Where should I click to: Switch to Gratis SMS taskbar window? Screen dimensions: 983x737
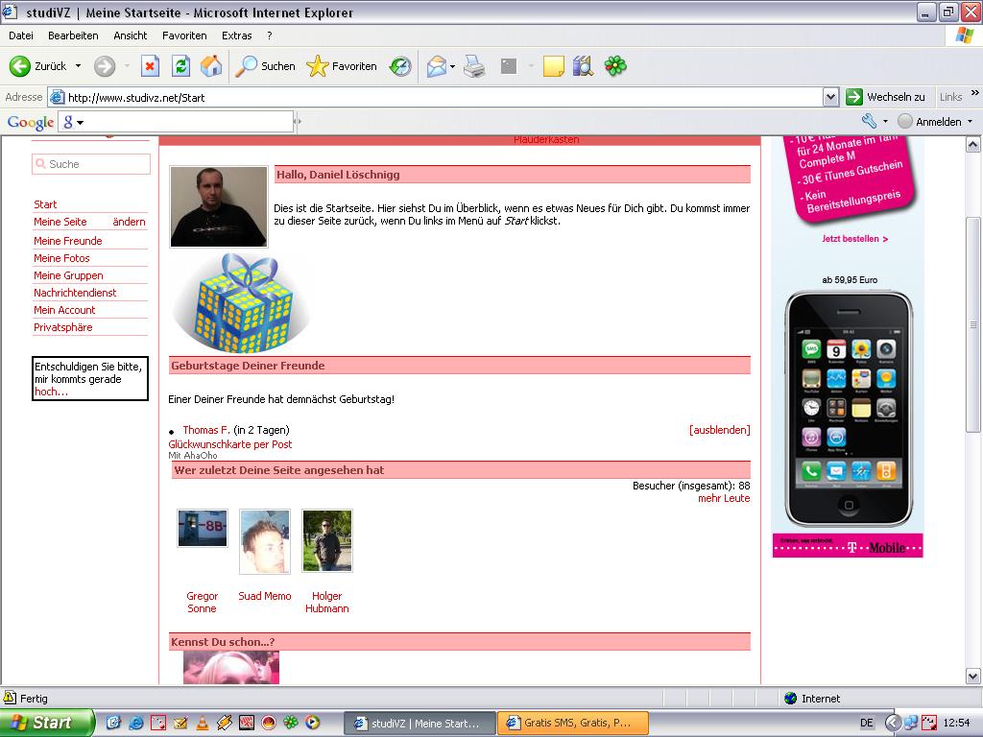point(572,723)
